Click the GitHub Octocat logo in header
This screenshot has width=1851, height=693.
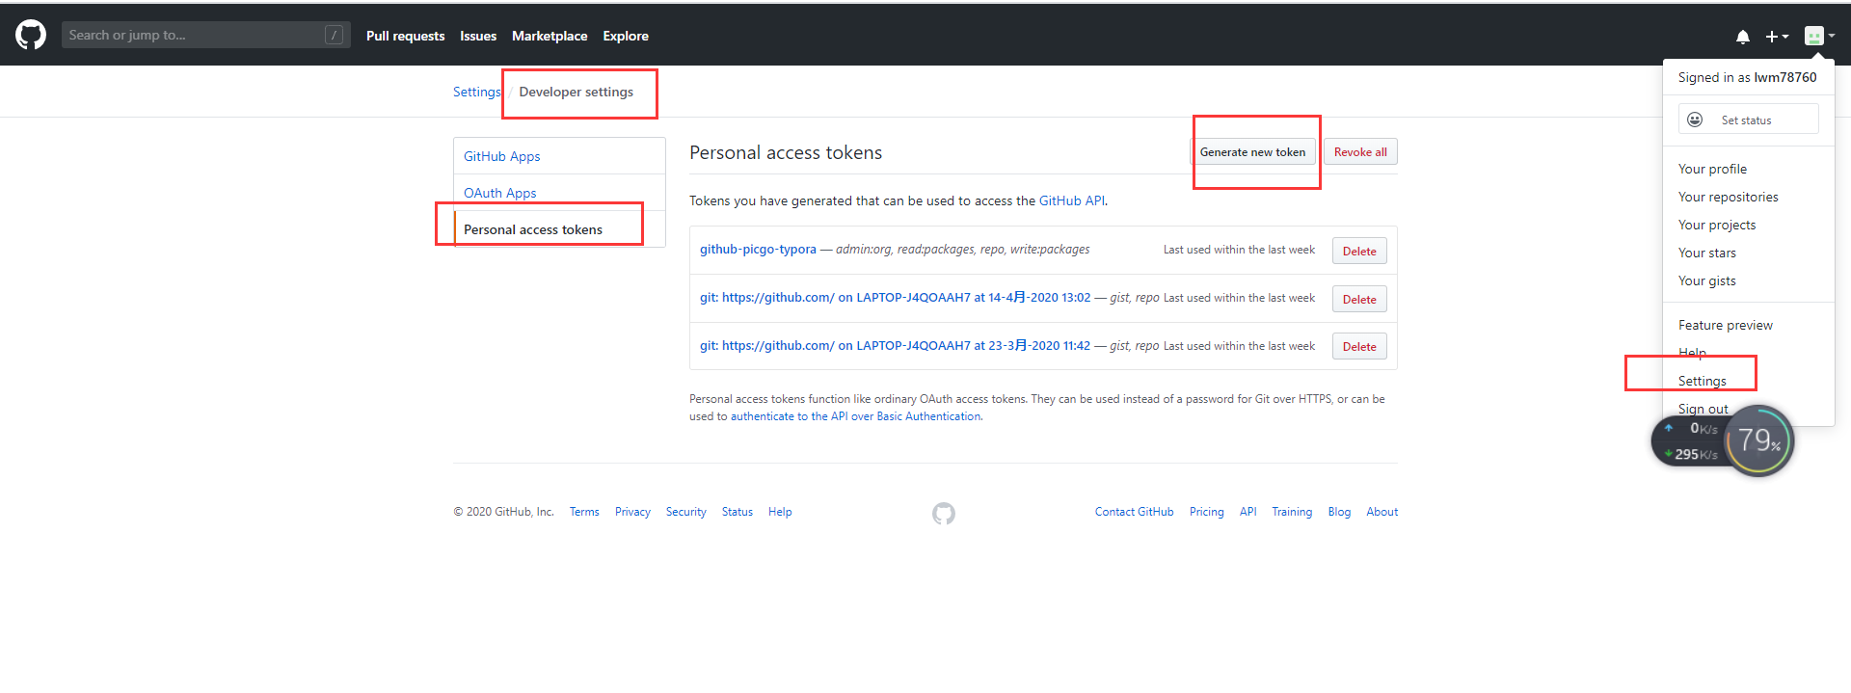(31, 35)
